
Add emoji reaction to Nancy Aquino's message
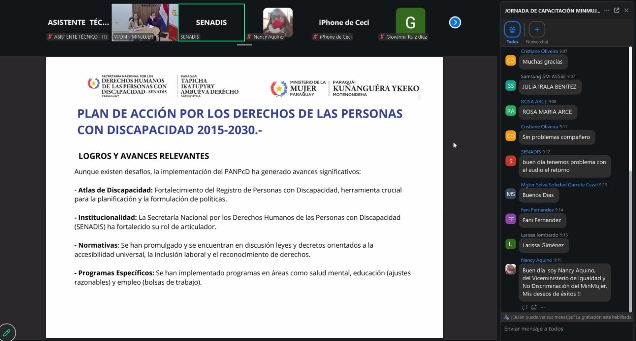pos(534,308)
